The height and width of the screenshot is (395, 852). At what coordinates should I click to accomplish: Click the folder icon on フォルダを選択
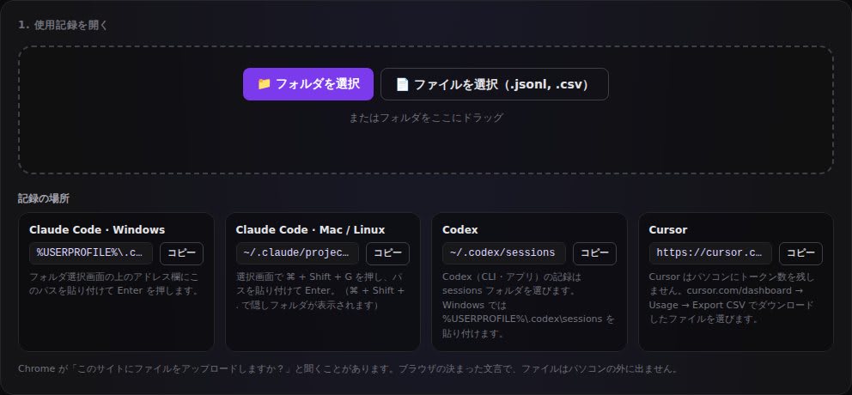pos(264,84)
